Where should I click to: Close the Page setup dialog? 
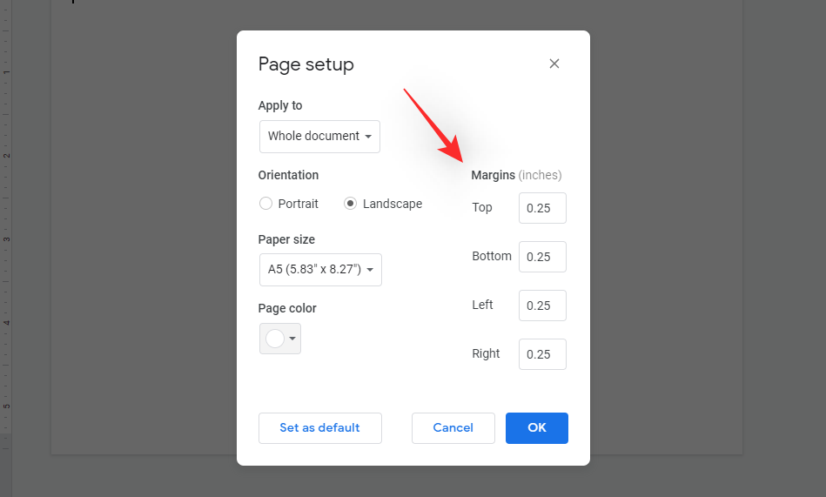[554, 64]
